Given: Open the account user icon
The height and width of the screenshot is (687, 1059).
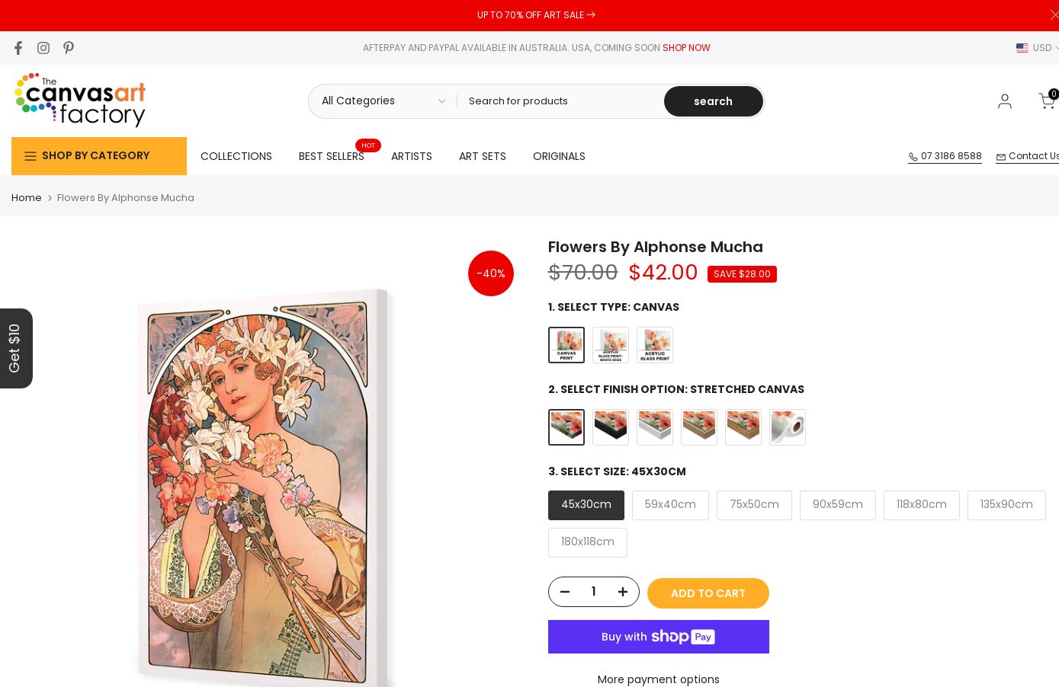Looking at the screenshot, I should [1005, 101].
